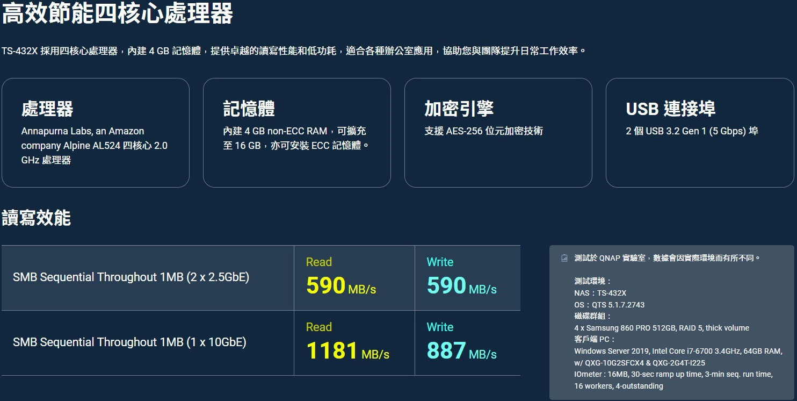This screenshot has height=401, width=797.
Task: Click the 加密引擎 card title
Action: (x=459, y=109)
